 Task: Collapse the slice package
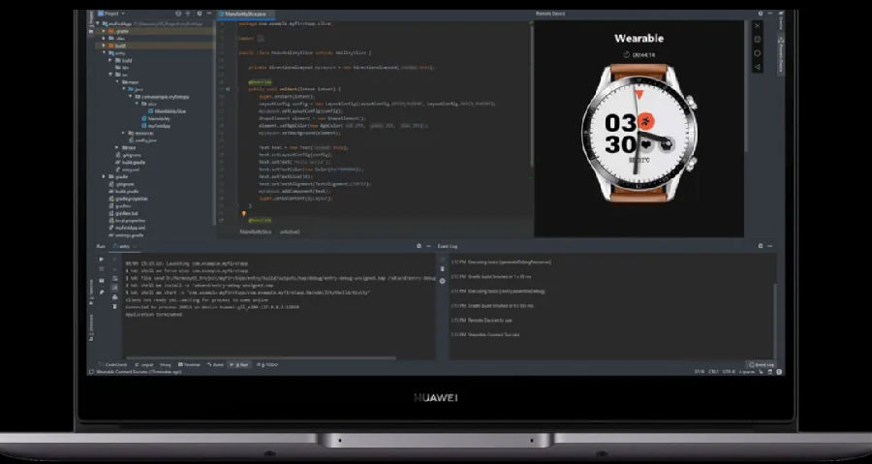pyautogui.click(x=137, y=104)
